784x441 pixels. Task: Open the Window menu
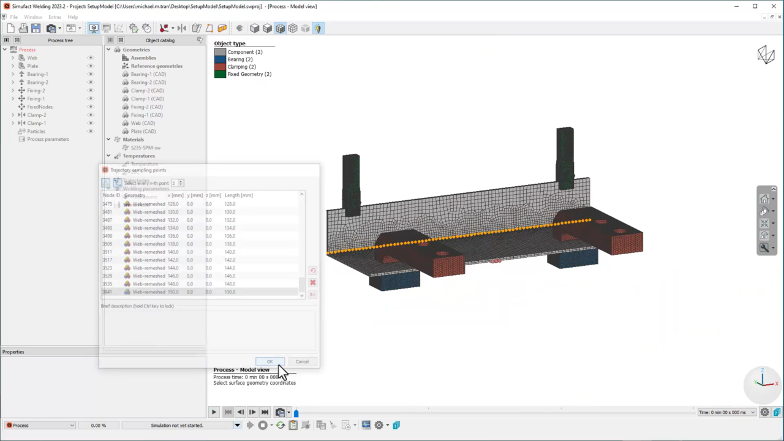[33, 17]
